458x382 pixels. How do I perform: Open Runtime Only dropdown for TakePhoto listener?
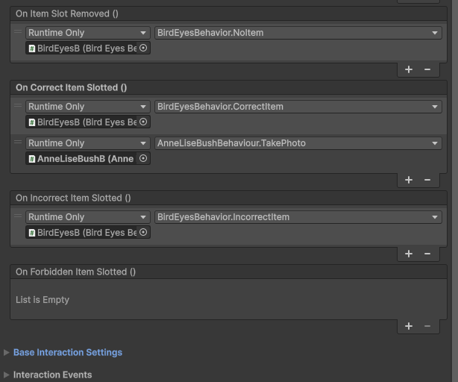[x=87, y=143]
